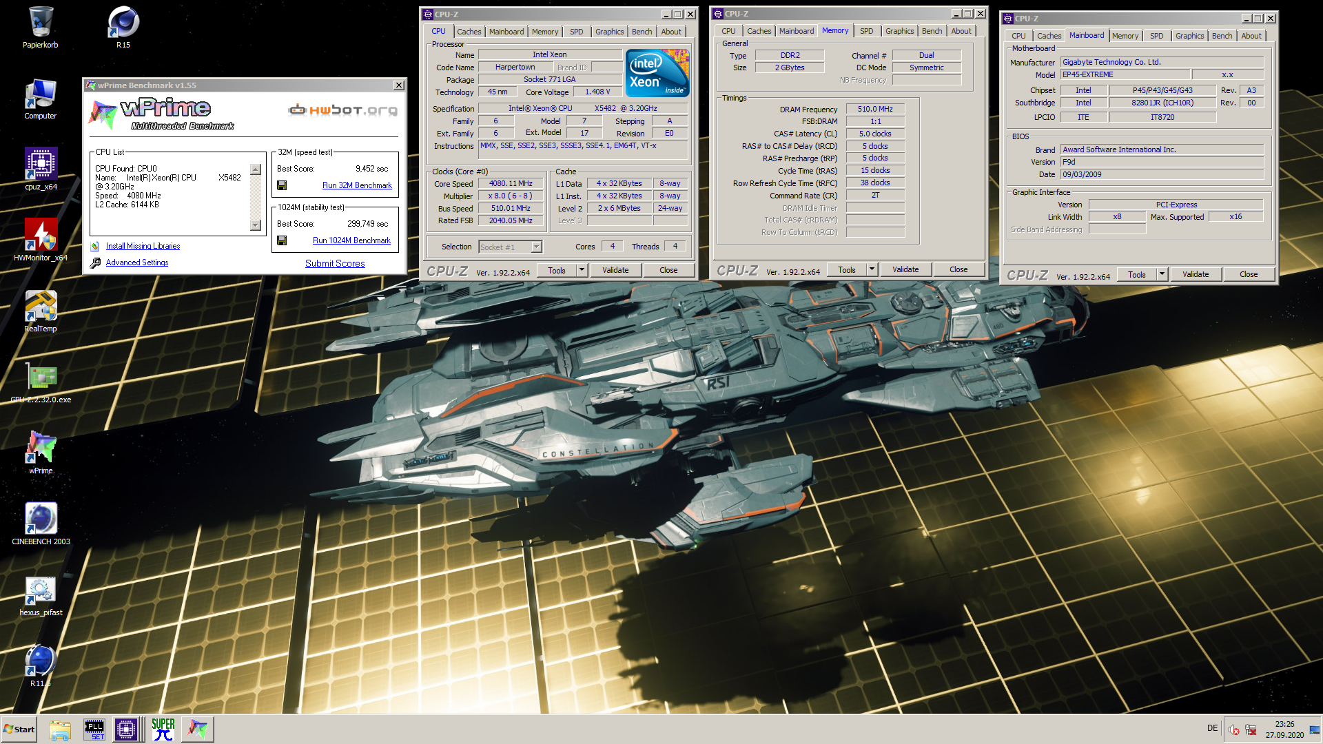Click the CAS# Latency 5.0 clocks value

875,134
